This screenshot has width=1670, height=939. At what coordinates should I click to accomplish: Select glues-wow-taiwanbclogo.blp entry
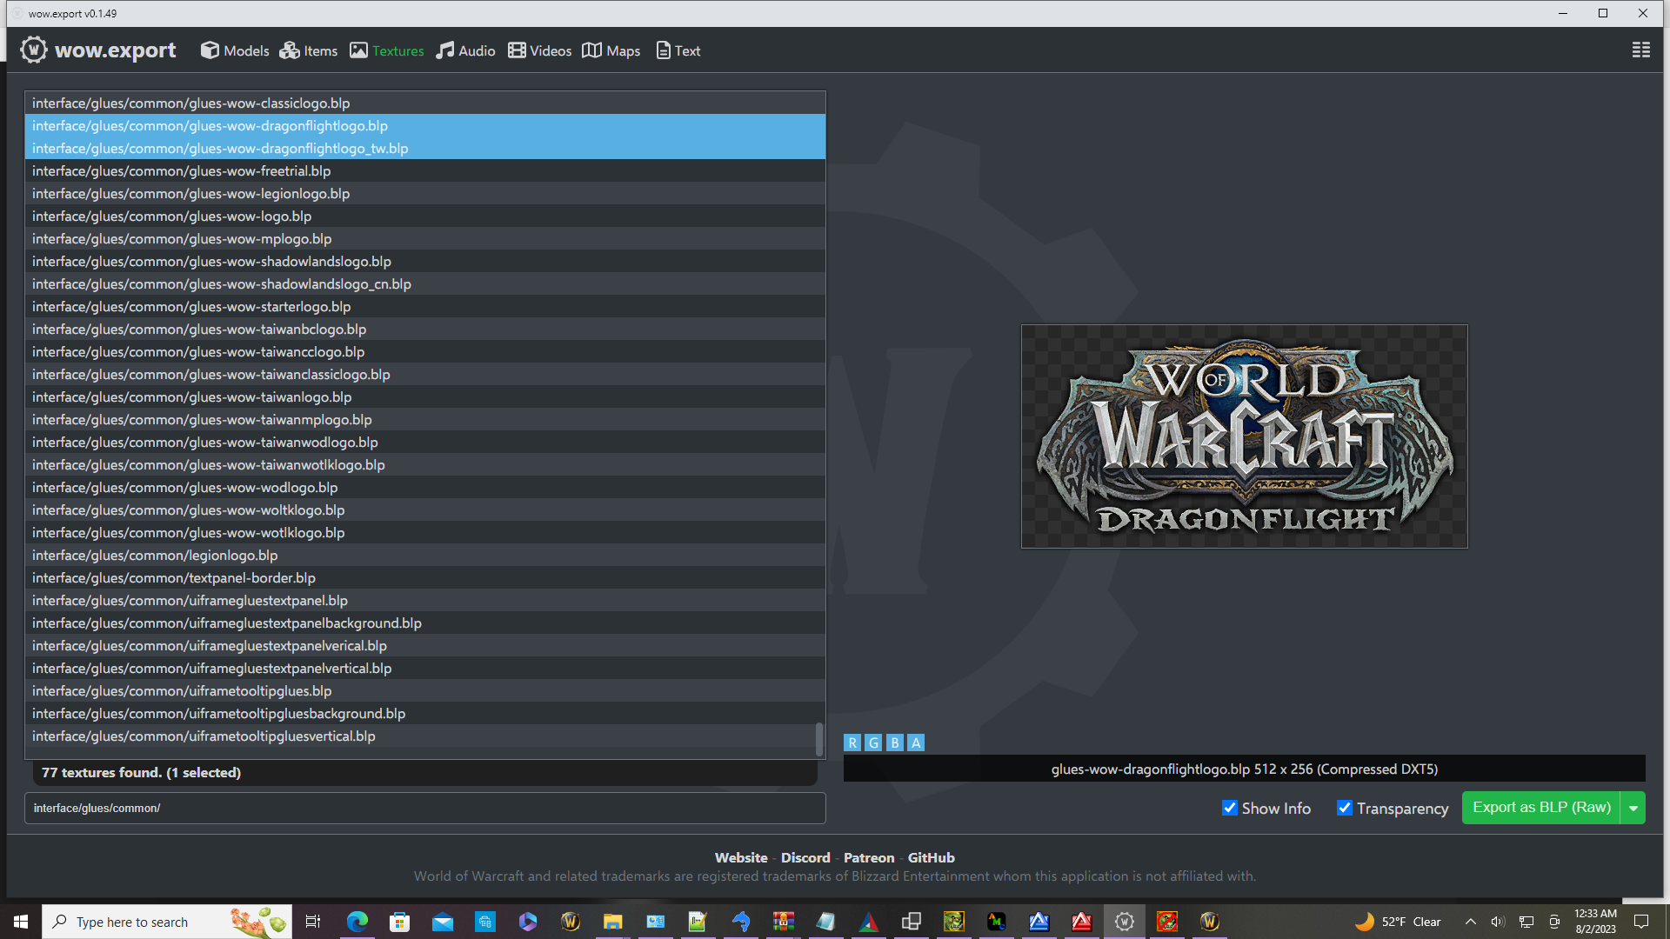pos(425,329)
